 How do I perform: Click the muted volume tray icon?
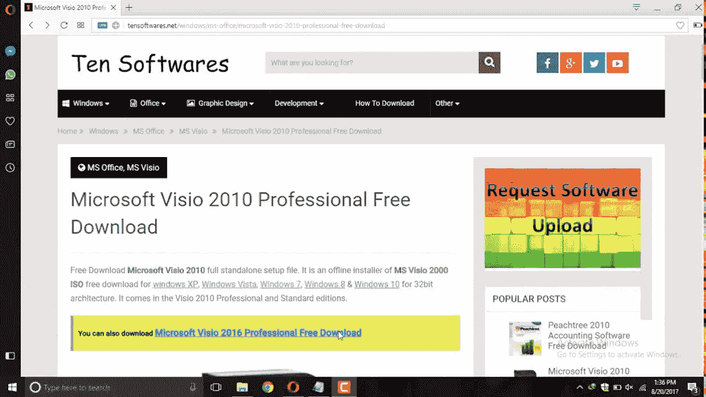click(629, 388)
